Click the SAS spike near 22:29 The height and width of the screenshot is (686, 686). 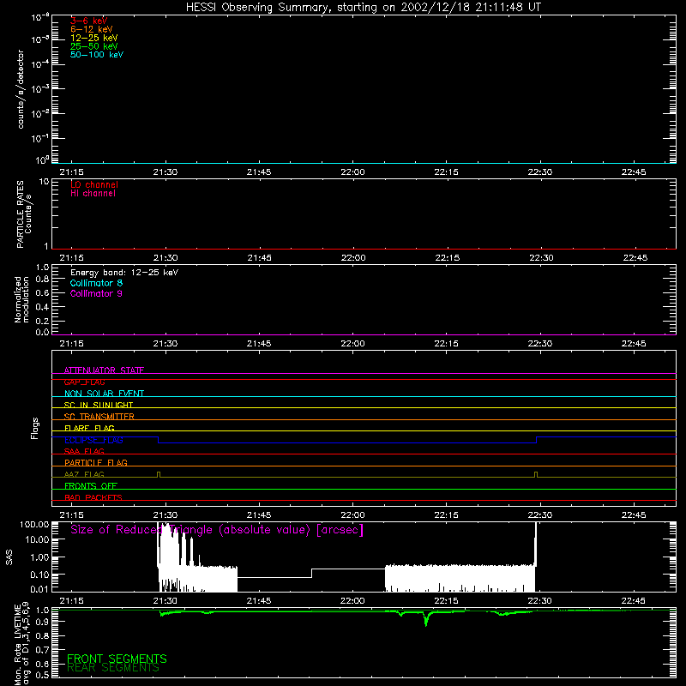coord(535,545)
